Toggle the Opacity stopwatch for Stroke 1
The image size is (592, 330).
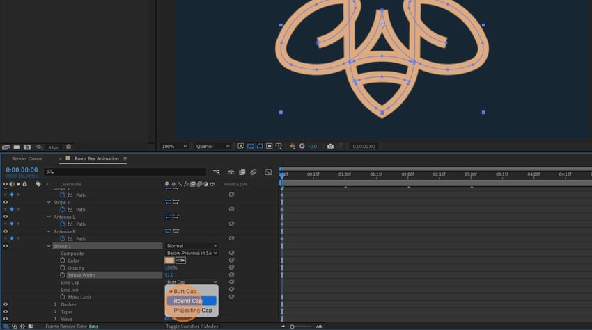tap(62, 268)
